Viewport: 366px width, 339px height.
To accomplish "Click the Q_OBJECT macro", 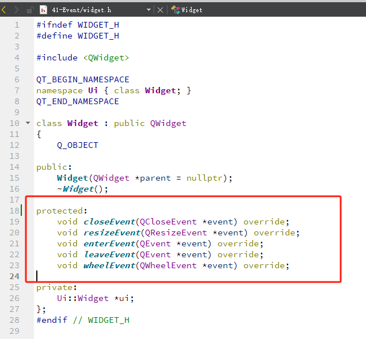I will [78, 145].
